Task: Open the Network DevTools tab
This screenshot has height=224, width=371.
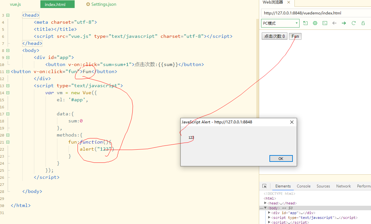Action: 343,186
